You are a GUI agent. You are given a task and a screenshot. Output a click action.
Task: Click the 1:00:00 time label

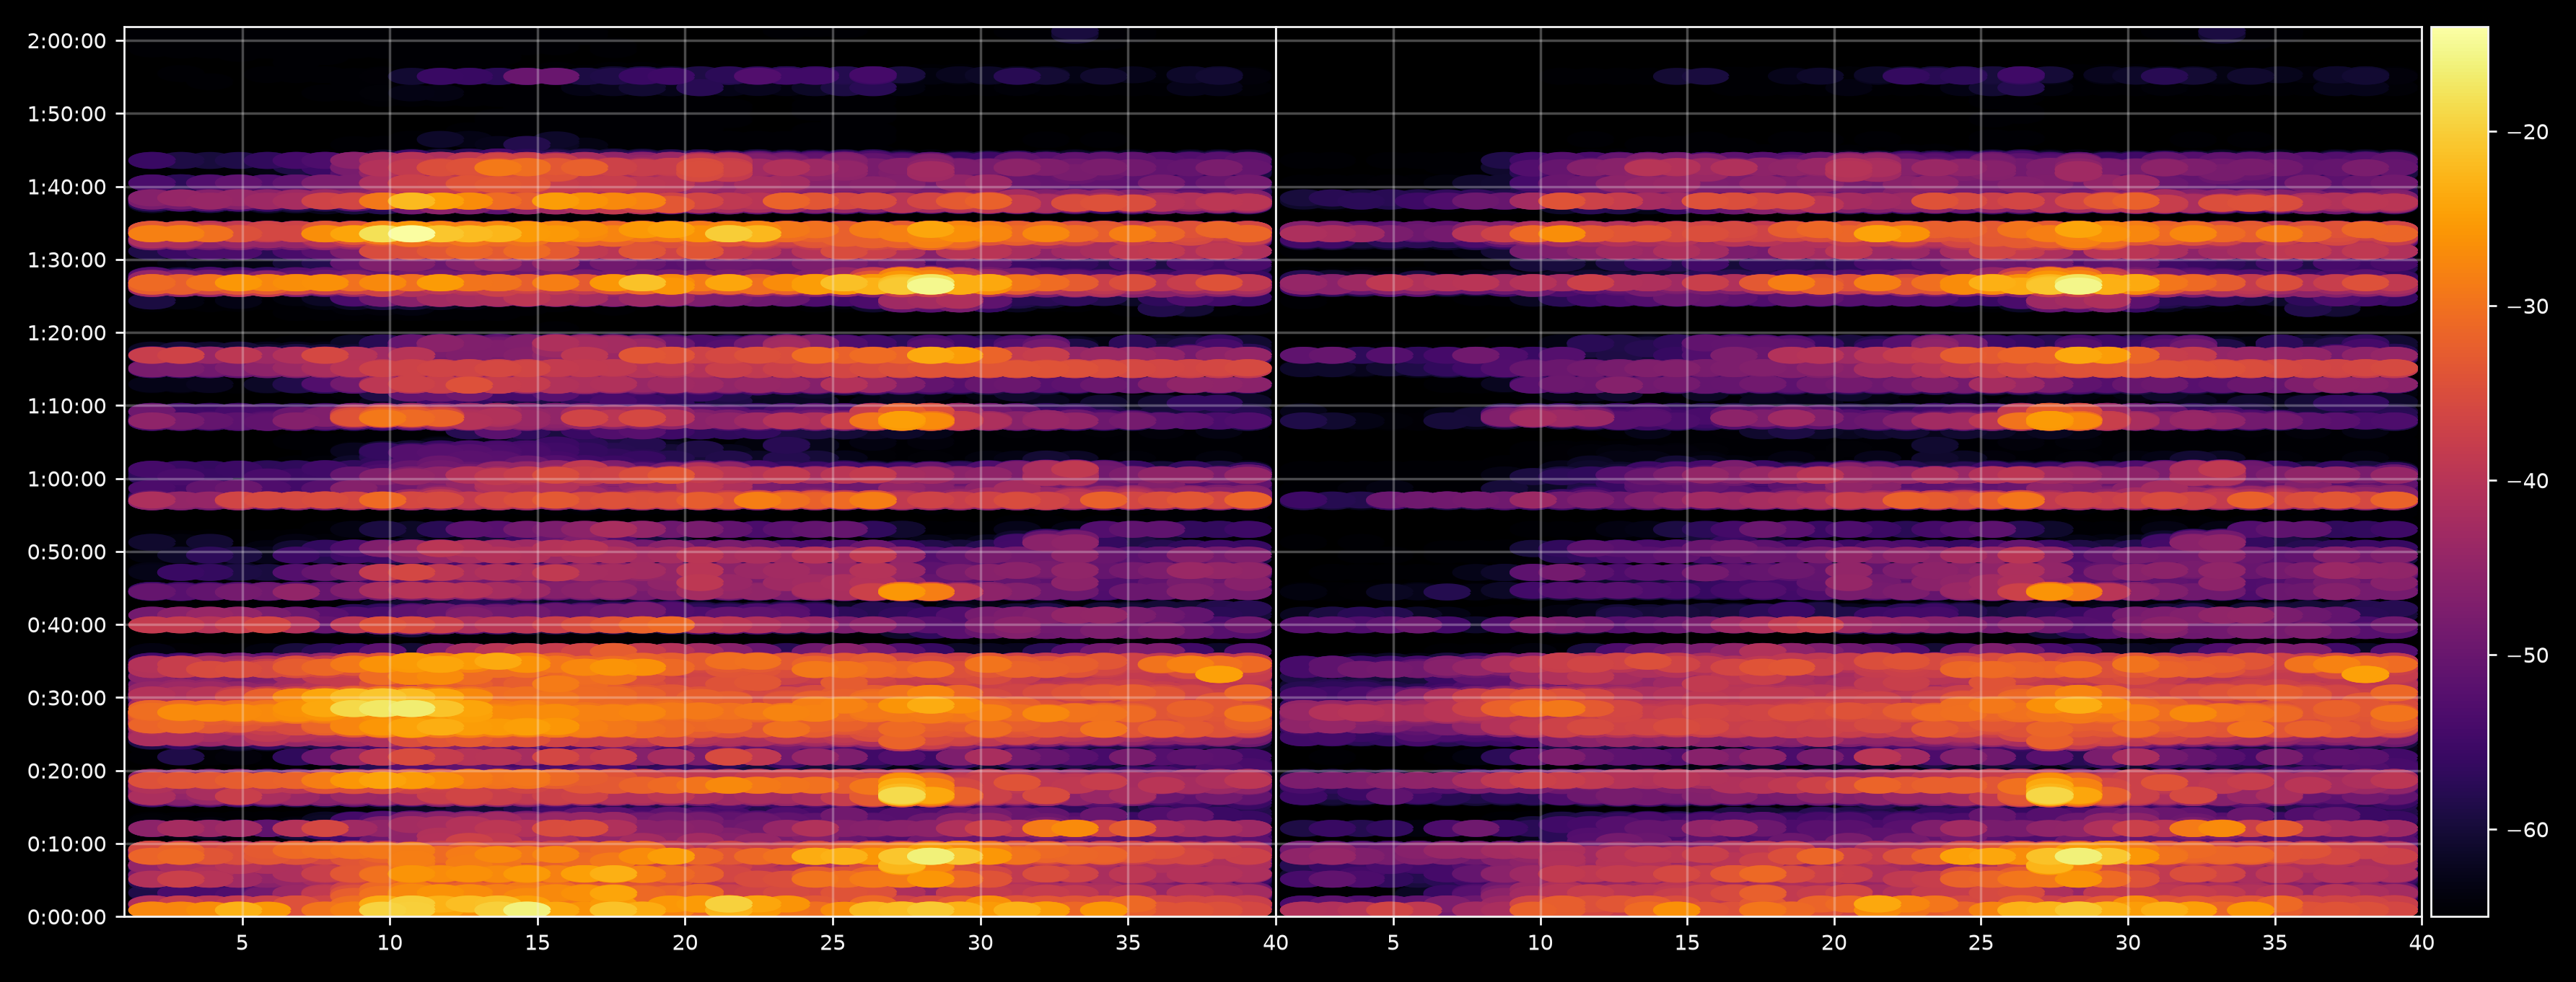coord(67,479)
